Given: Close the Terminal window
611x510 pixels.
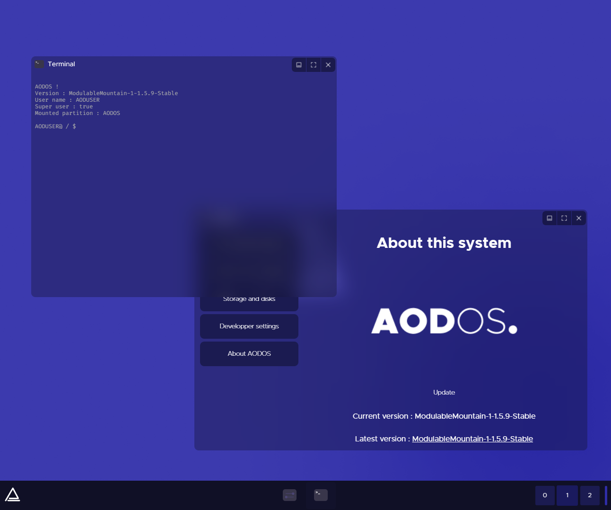Looking at the screenshot, I should tap(328, 65).
